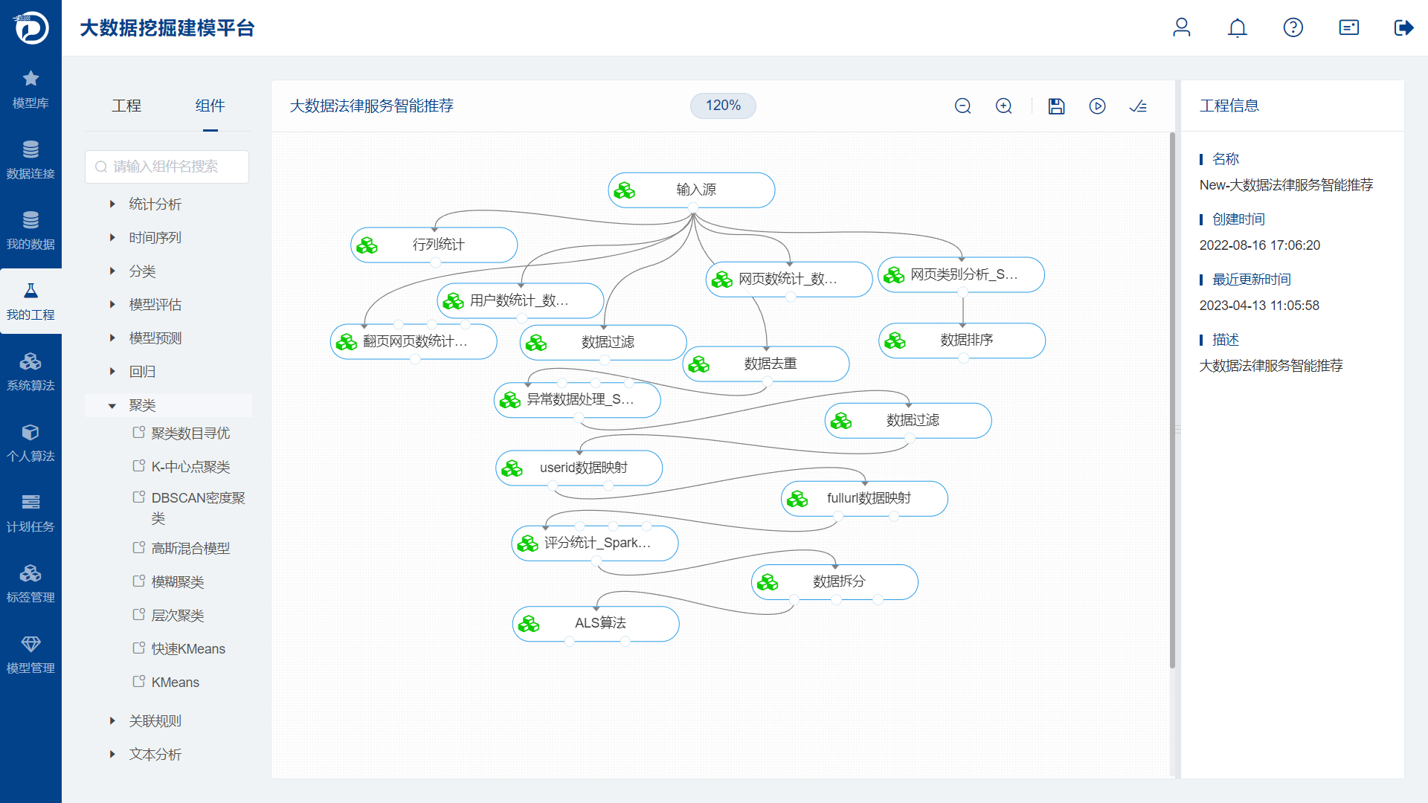Click the zoom in magnifier icon
This screenshot has height=803, width=1428.
(x=1003, y=106)
